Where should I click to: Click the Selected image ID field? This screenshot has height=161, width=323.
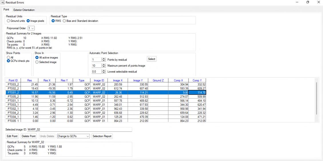coord(80,129)
